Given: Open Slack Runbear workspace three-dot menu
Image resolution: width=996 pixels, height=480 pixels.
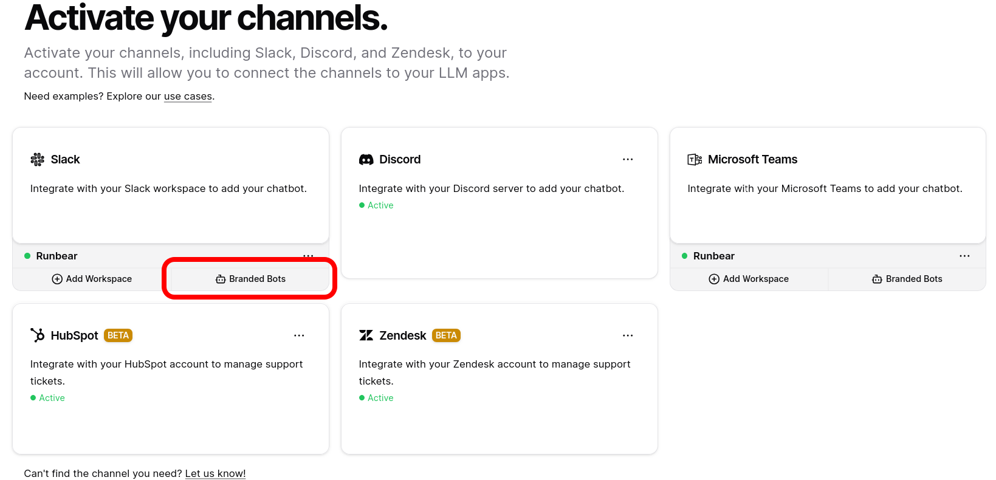Looking at the screenshot, I should (308, 256).
